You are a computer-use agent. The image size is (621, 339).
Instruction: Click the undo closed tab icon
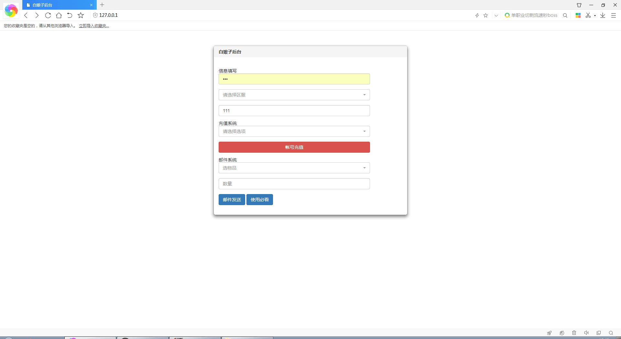[70, 15]
